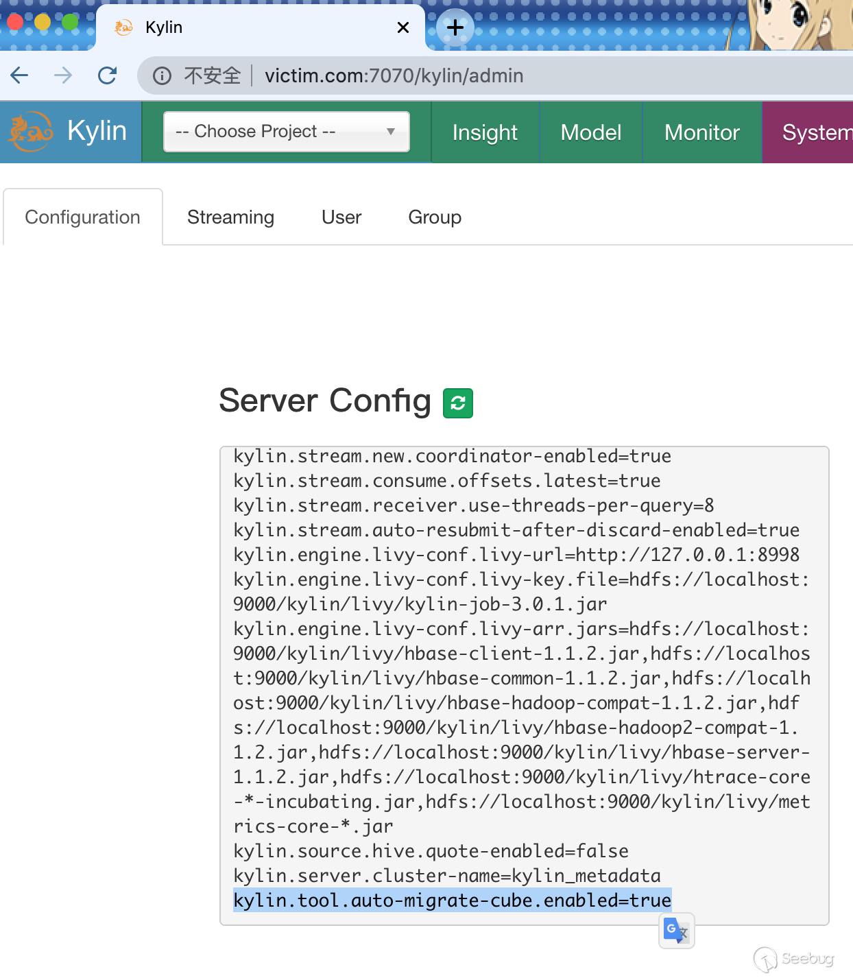Open the Choose Project dropdown
This screenshot has width=853, height=978.
point(286,132)
